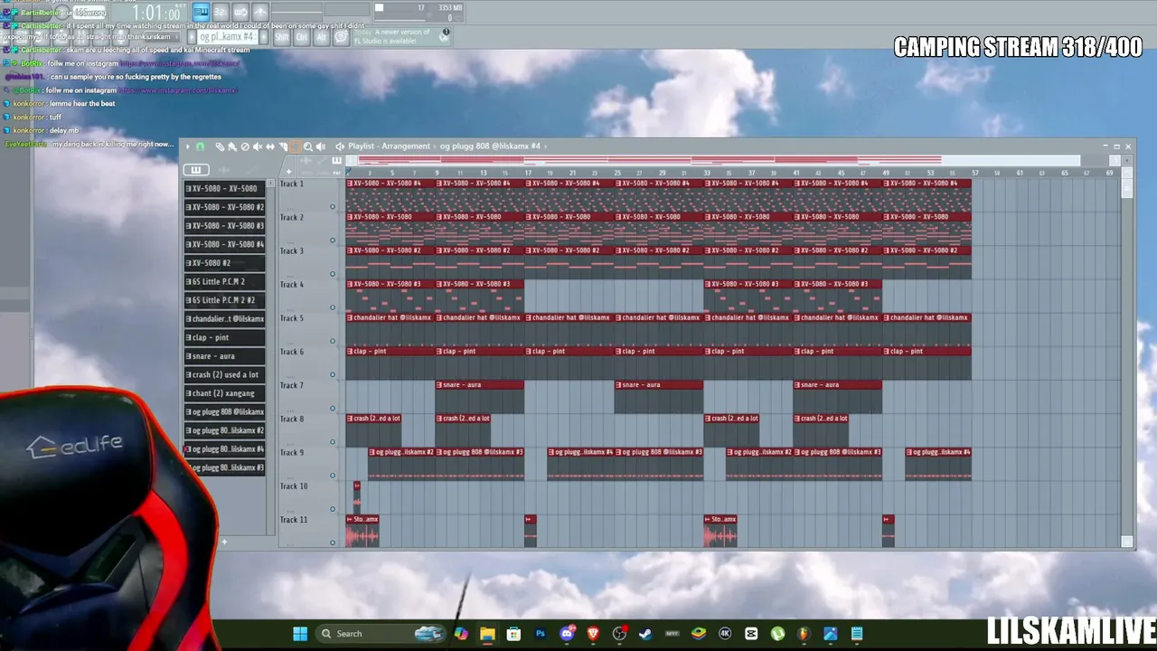The height and width of the screenshot is (651, 1157).
Task: Select the Paint brush tool in playlist toolbar
Action: 232,146
